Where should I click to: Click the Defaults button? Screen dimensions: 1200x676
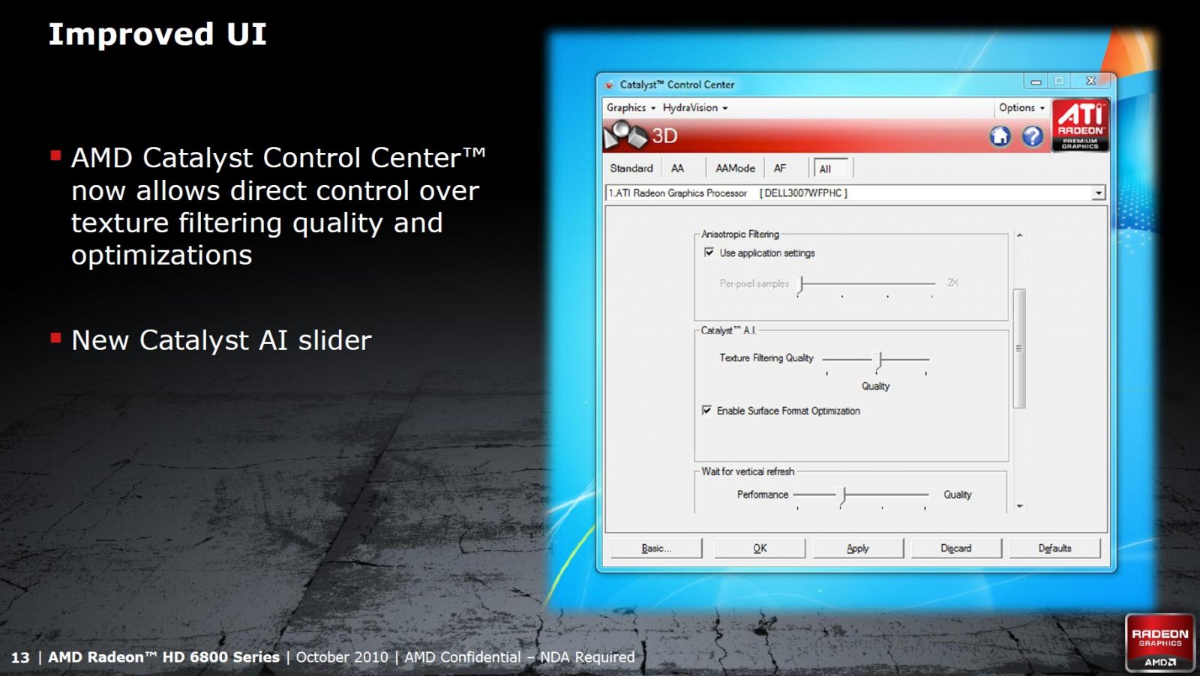pos(1054,549)
